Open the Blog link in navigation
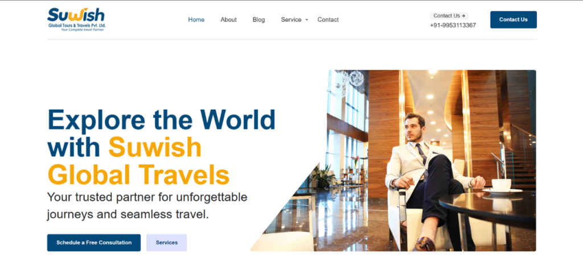Viewport: 583px width, 266px height. coord(258,20)
